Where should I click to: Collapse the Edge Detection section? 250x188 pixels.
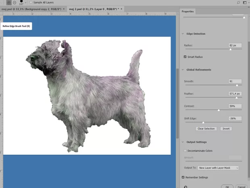pos(183,34)
